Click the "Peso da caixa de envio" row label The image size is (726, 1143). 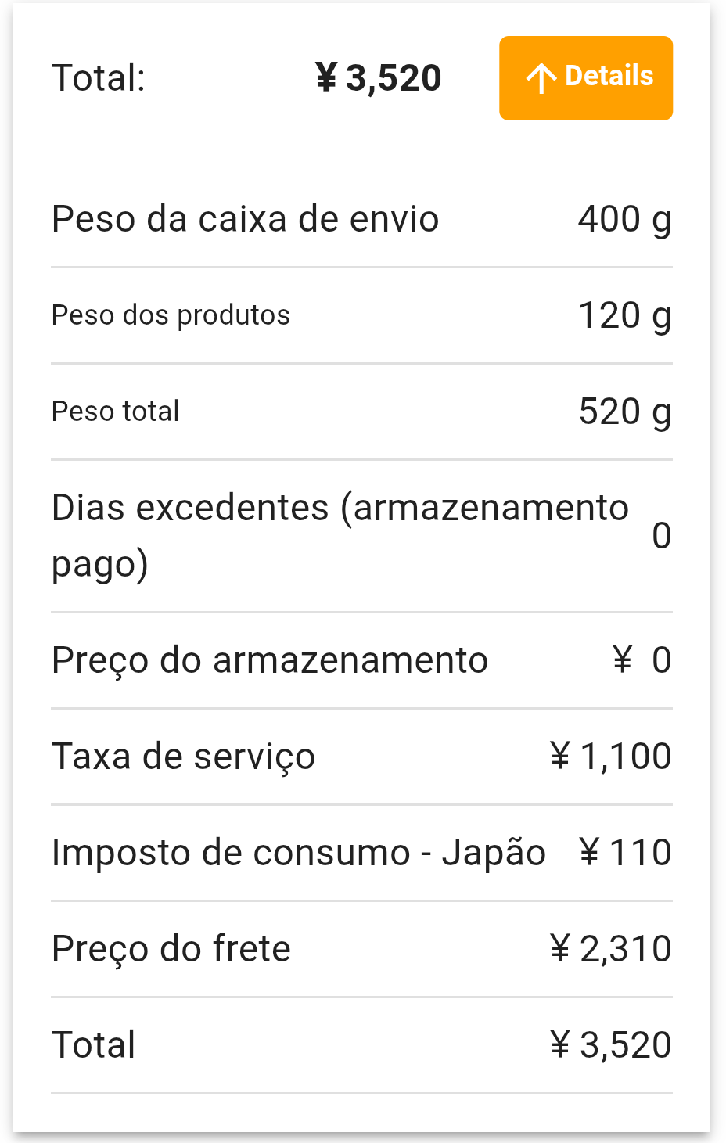(x=245, y=219)
